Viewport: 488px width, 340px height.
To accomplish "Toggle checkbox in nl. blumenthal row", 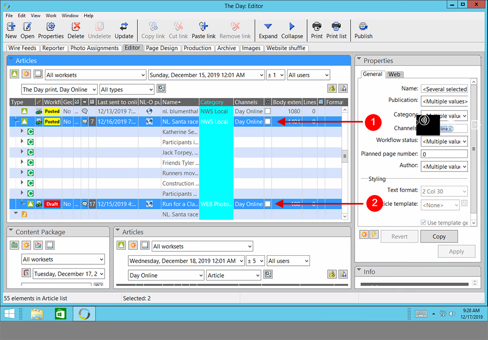I will [267, 111].
